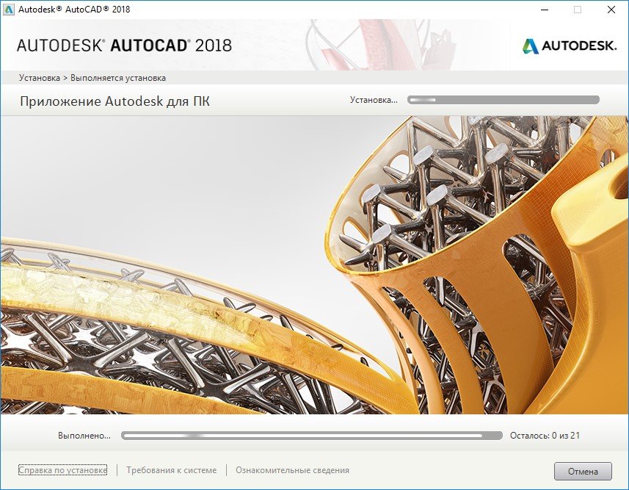This screenshot has width=629, height=490.
Task: Click the Autodesk logo at top right
Action: click(570, 46)
